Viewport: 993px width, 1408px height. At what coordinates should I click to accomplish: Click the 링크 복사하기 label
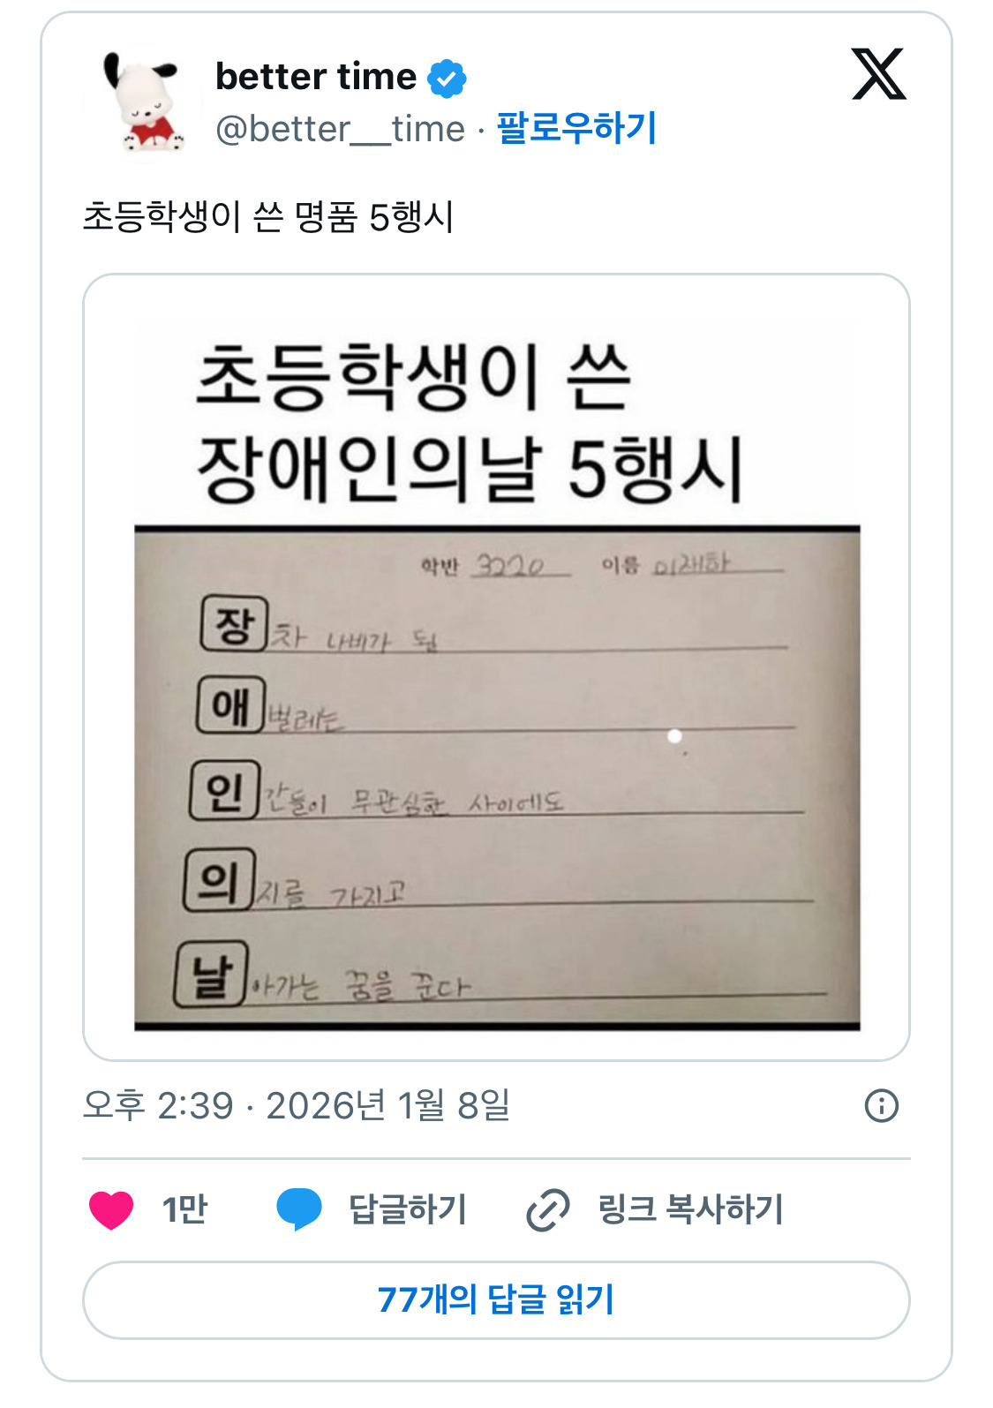(690, 1209)
